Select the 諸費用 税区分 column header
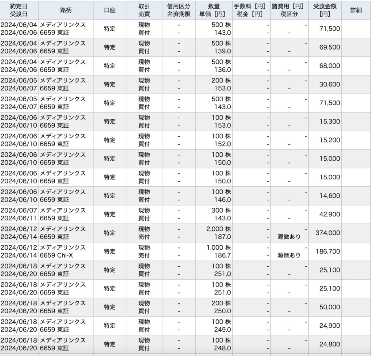Viewport: 371px width, 356px height. (x=289, y=10)
